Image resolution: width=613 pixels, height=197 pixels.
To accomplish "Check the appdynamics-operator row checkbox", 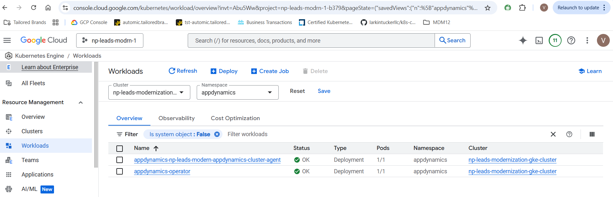I will [120, 171].
